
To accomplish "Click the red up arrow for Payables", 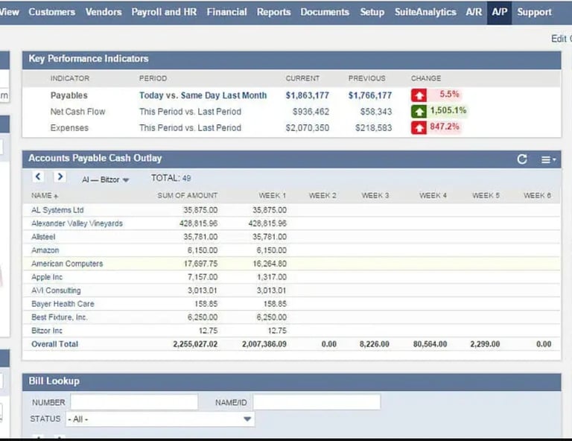I will (x=419, y=95).
